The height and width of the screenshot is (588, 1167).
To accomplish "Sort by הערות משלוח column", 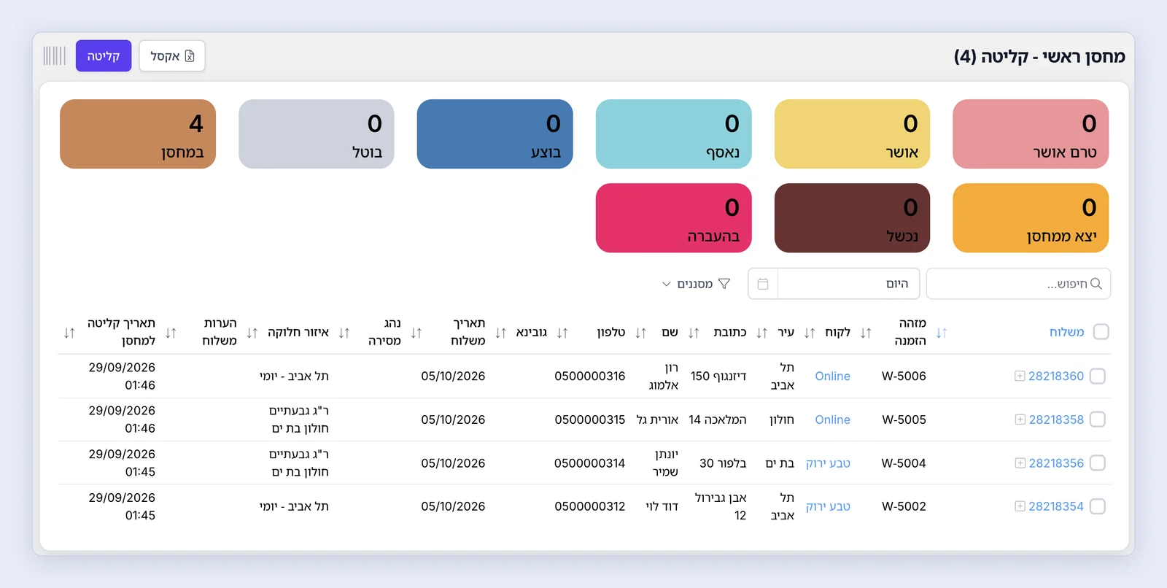I will (171, 333).
